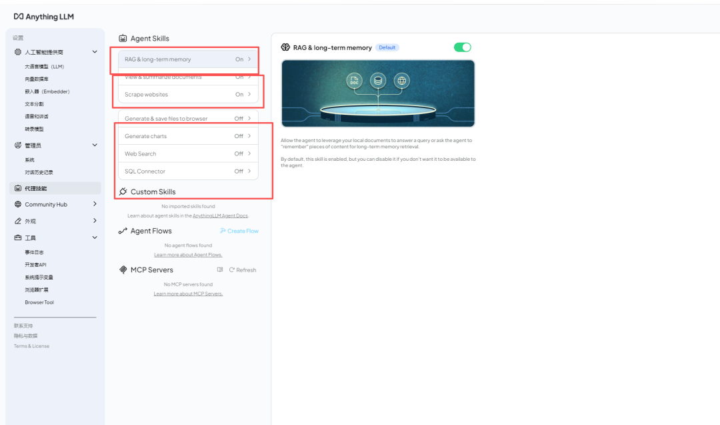Click arrow on SQL Connector row
The width and height of the screenshot is (720, 425).
[x=249, y=171]
